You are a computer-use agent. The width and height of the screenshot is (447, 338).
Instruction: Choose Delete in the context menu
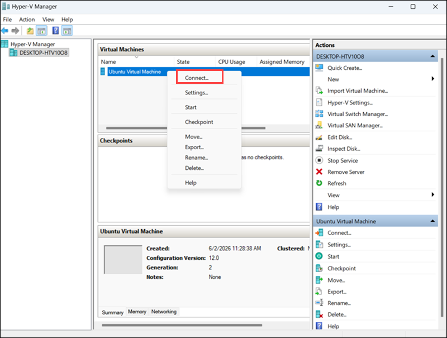204,168
